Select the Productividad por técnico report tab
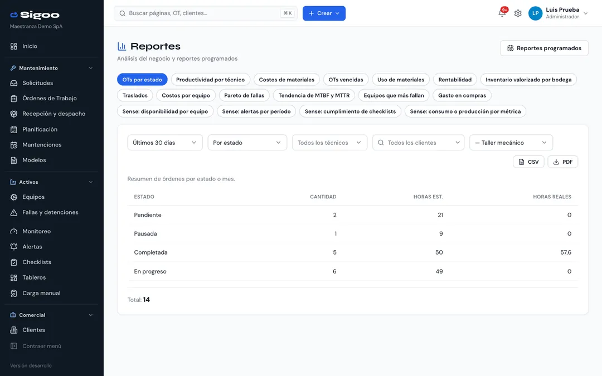This screenshot has height=376, width=602. (210, 80)
